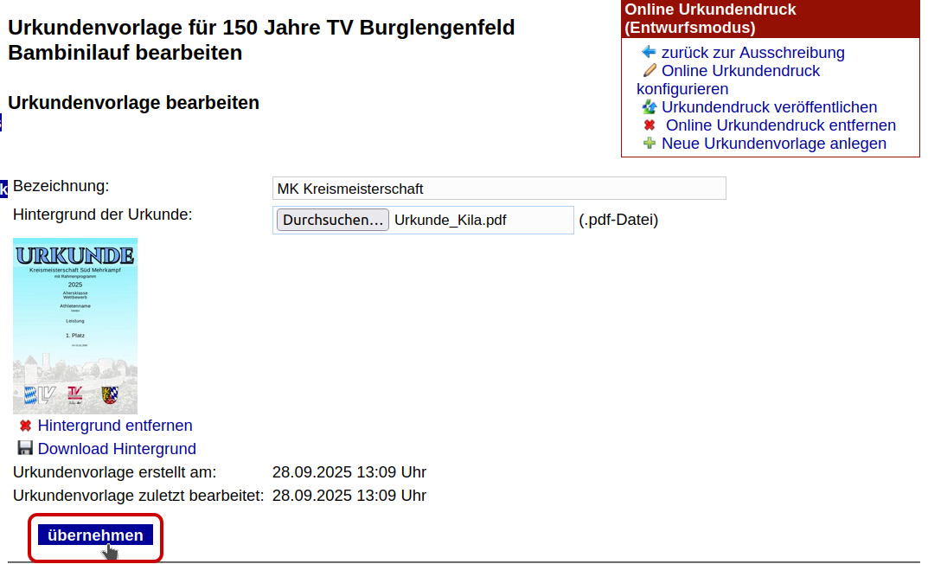
Task: Open the 'zurück zur Ausschreibung' link
Action: pos(752,53)
